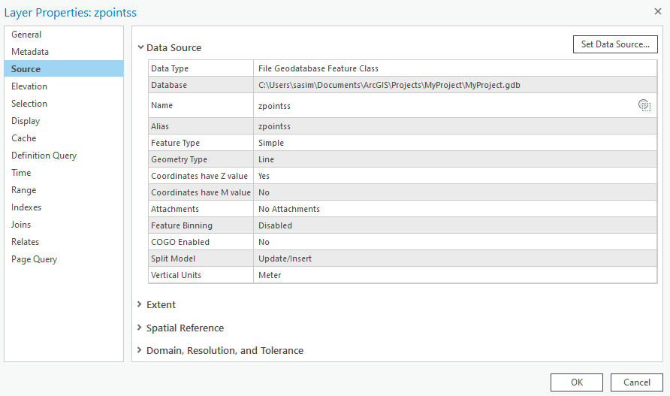Click the Database path value
Screen dimensions: 670x396
coord(389,85)
